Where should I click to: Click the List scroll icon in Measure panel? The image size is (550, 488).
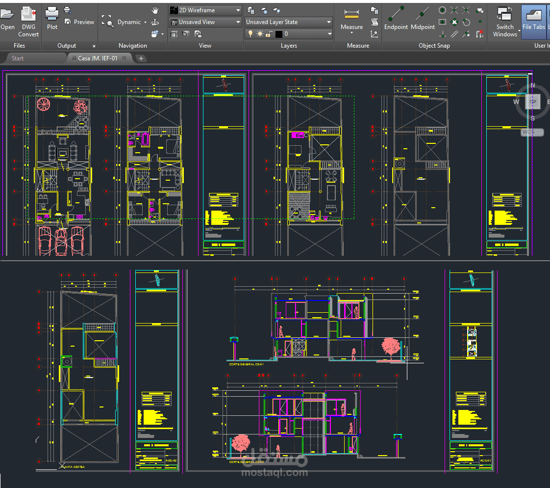pos(375,22)
